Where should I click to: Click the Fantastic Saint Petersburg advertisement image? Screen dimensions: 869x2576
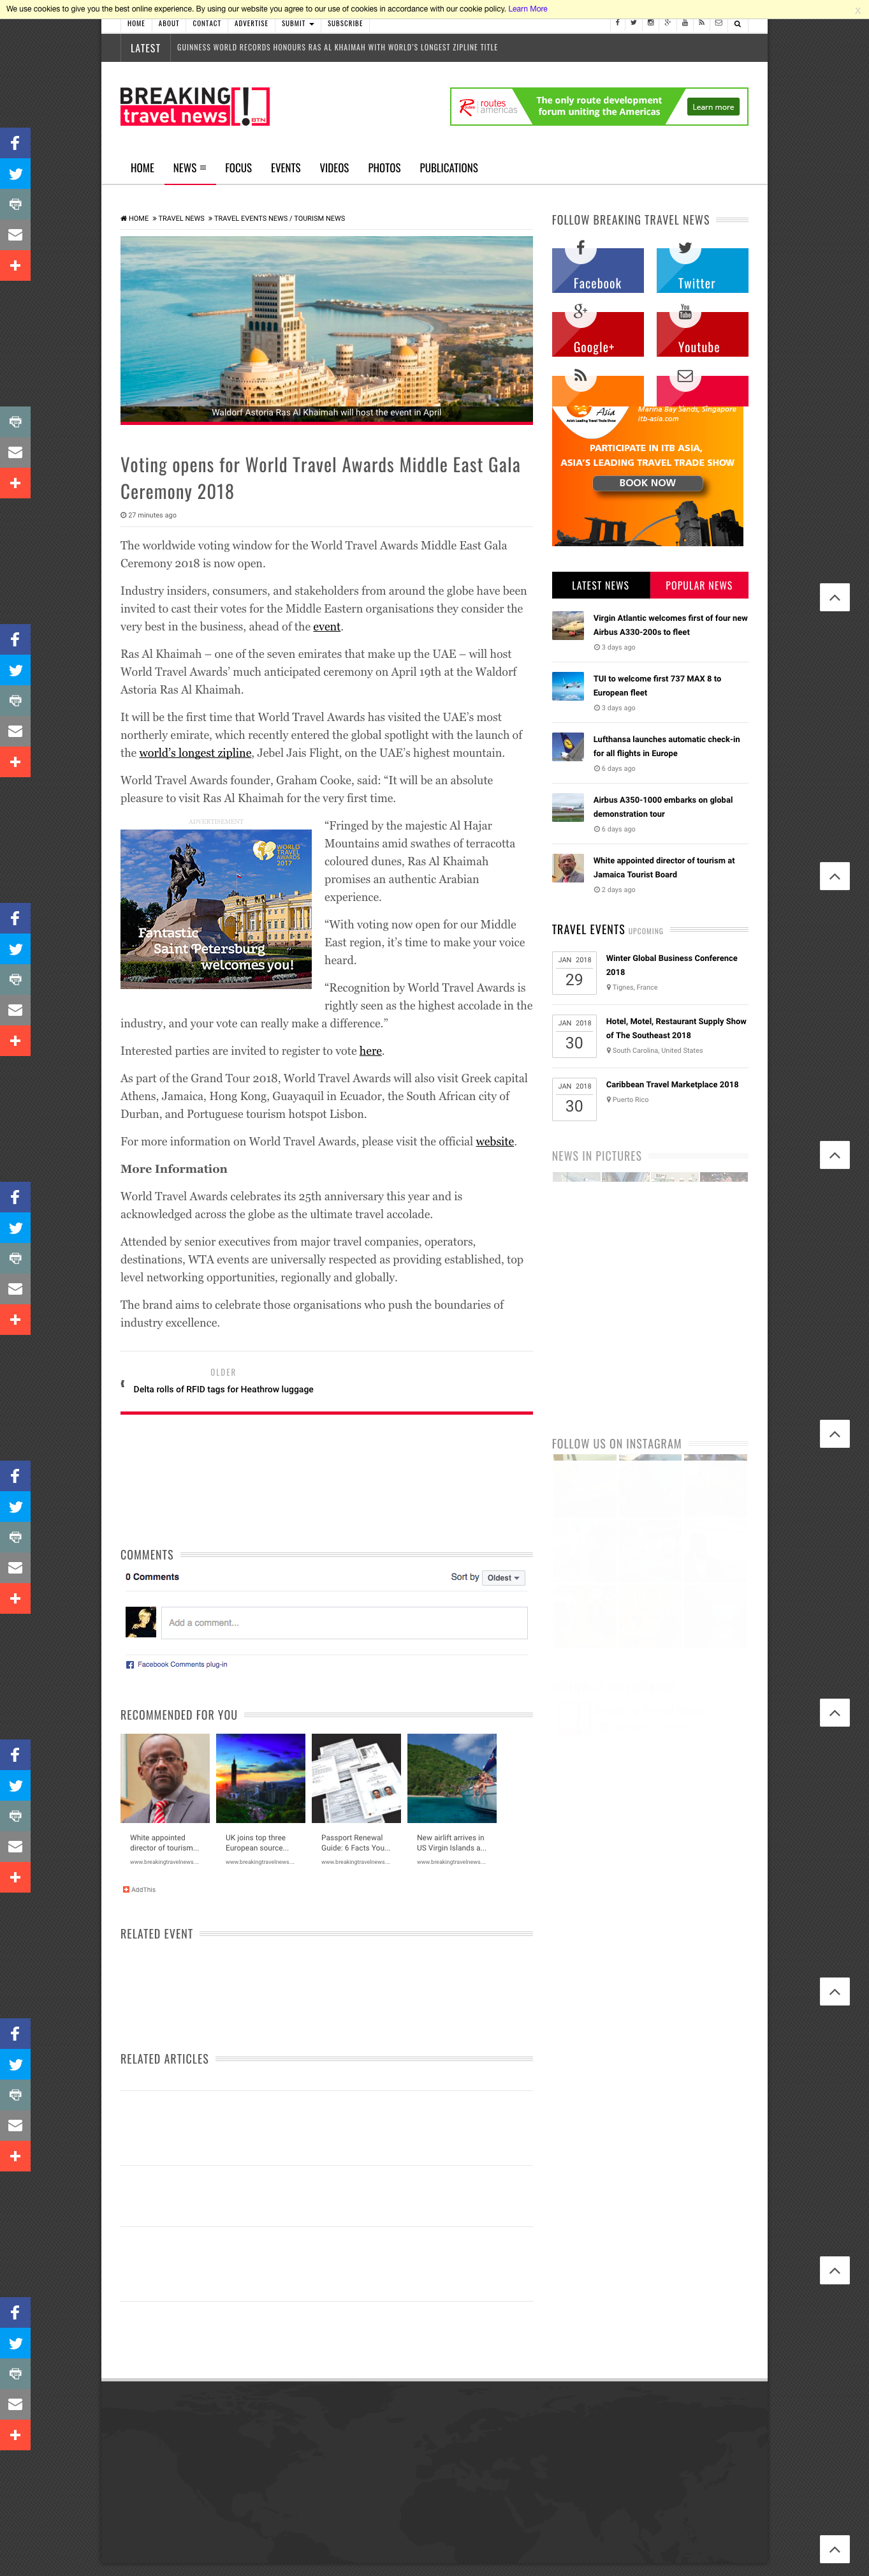click(x=215, y=909)
